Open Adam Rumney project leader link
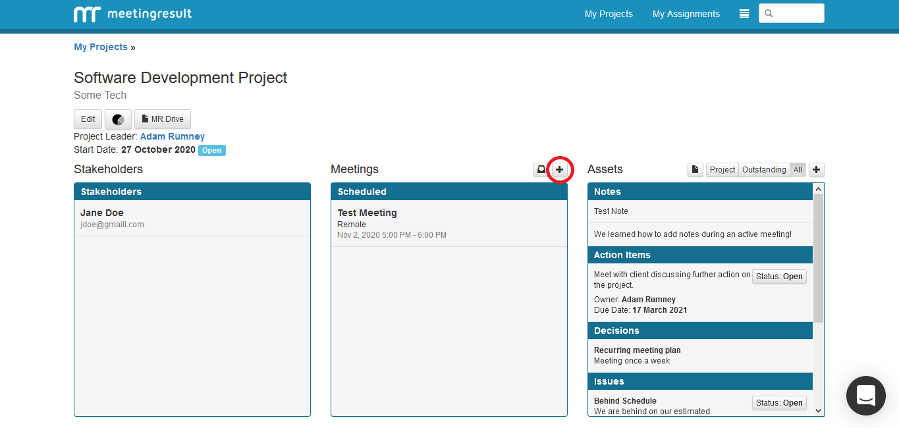 173,136
